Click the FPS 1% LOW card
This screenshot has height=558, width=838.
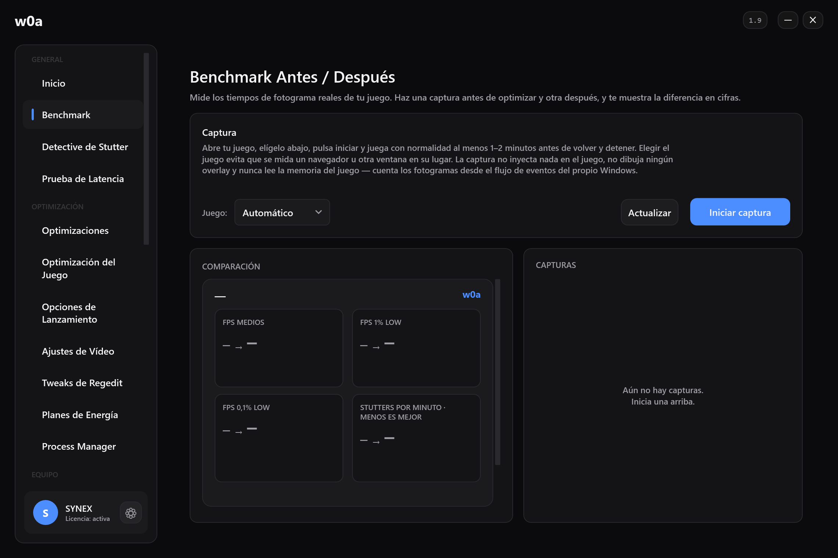tap(416, 348)
